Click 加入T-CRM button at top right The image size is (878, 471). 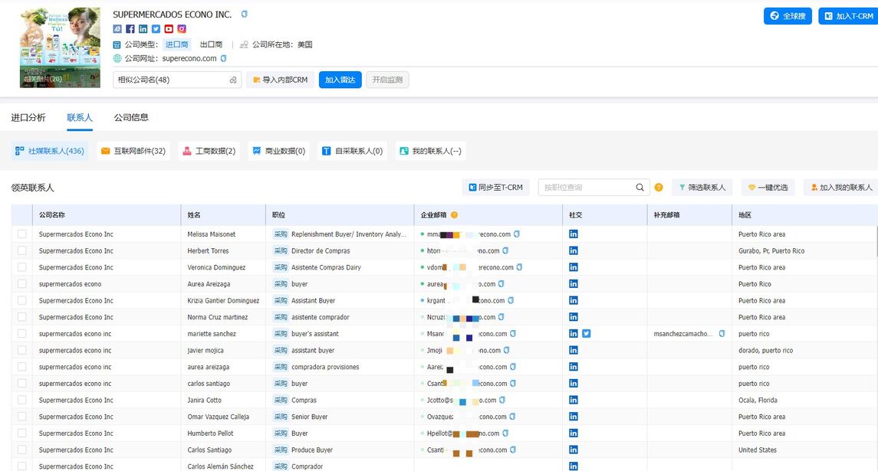[x=848, y=16]
